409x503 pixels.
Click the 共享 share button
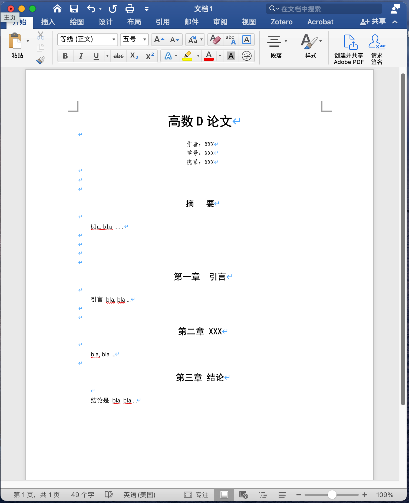[x=373, y=22]
